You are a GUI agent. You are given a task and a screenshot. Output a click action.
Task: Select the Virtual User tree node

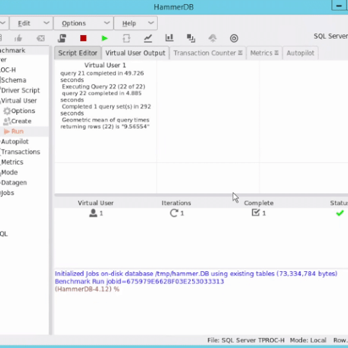(x=18, y=101)
